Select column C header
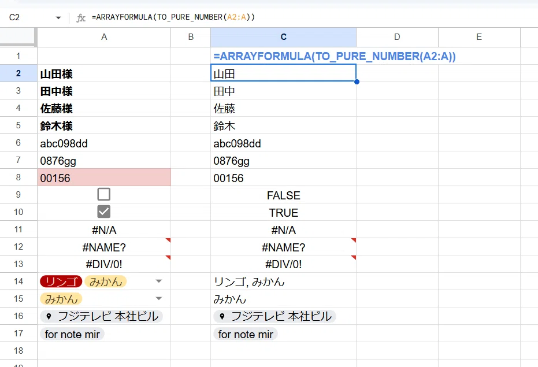The height and width of the screenshot is (367, 538). pyautogui.click(x=283, y=37)
